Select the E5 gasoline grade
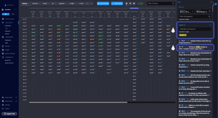This screenshot has height=118, width=218. click(6, 14)
